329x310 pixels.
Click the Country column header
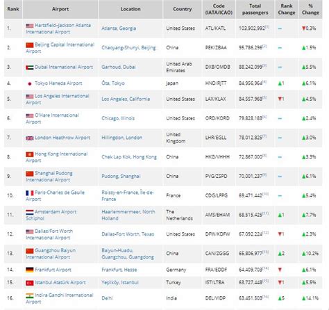183,9
